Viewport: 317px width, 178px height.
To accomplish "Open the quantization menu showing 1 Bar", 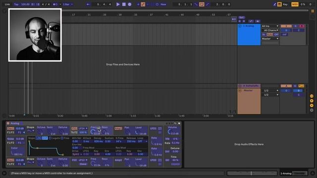I will 68,4.
